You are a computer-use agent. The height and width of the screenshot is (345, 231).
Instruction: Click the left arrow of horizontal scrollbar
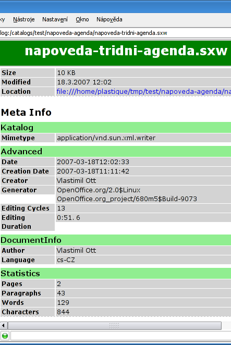(x=4, y=325)
